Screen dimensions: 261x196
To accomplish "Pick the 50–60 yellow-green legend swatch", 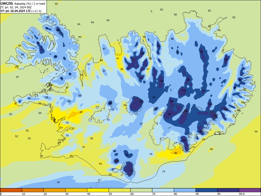I will coord(120,190).
